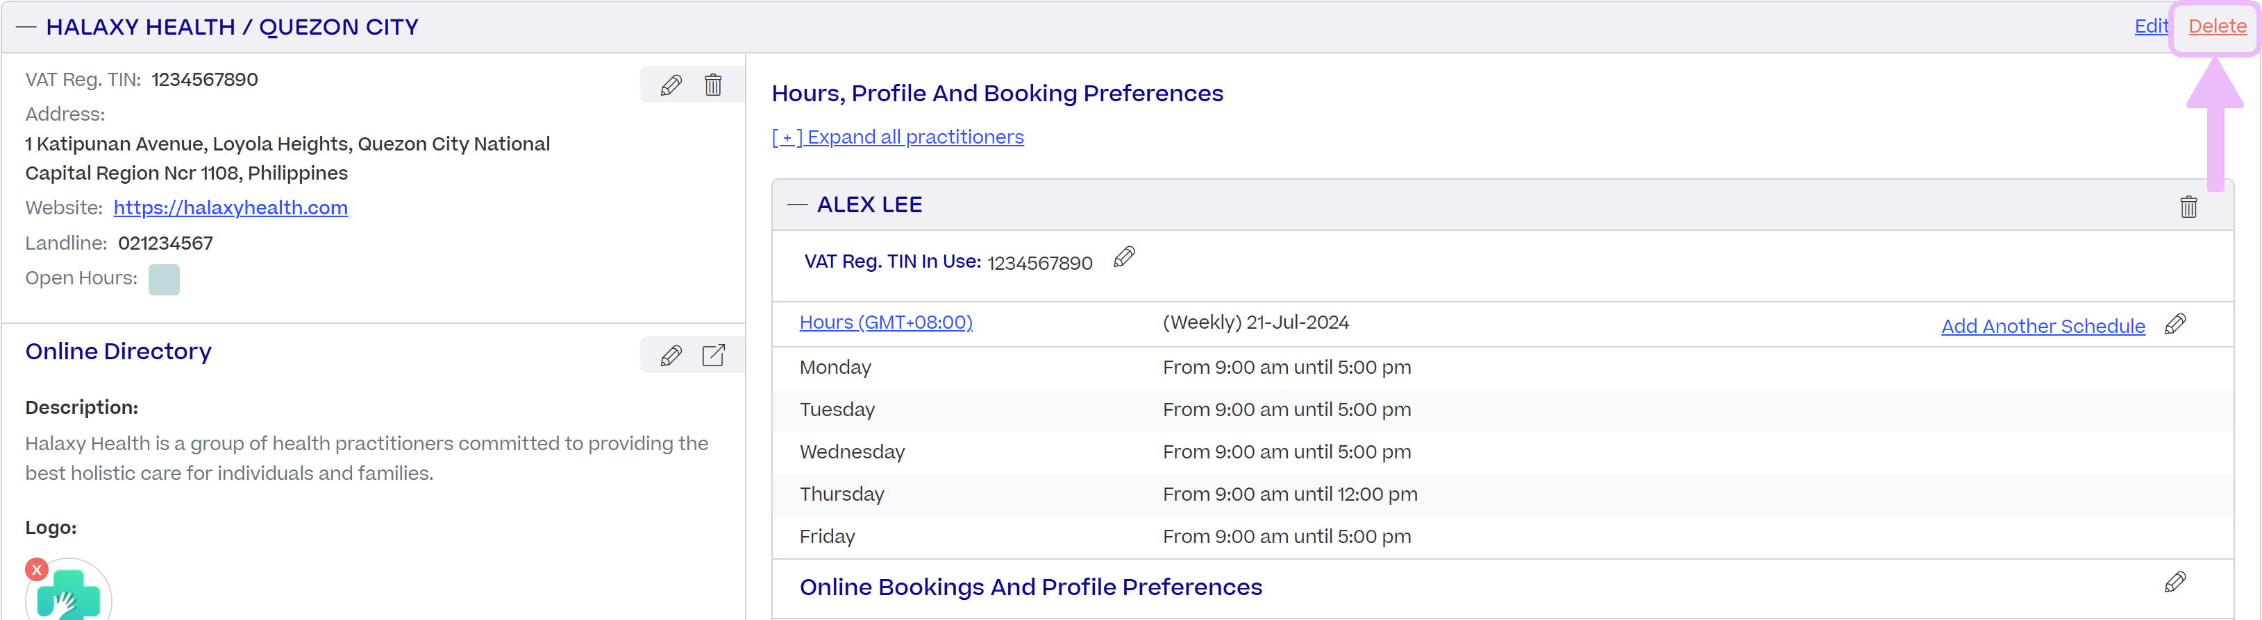Screen dimensions: 2262x620
Task: Select the Tuesday hours row
Action: 1502,410
